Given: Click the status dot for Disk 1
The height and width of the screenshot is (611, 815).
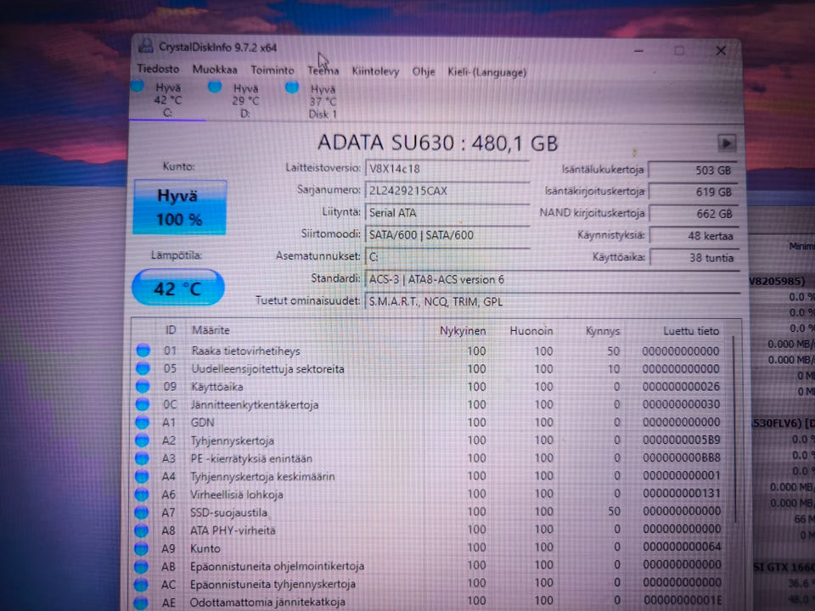Looking at the screenshot, I should [292, 87].
